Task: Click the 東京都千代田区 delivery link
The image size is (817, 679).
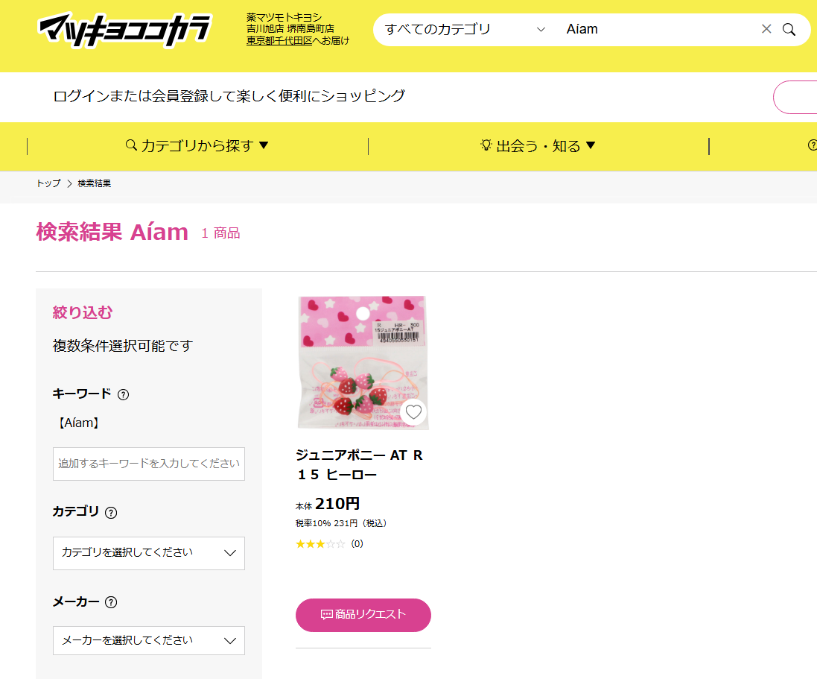Action: click(279, 41)
